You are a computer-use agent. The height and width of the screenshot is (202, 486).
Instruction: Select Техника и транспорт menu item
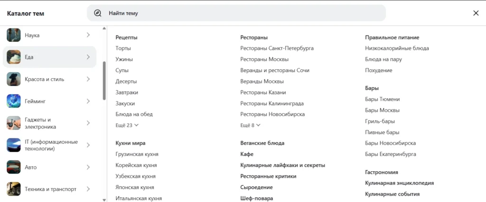pos(50,189)
